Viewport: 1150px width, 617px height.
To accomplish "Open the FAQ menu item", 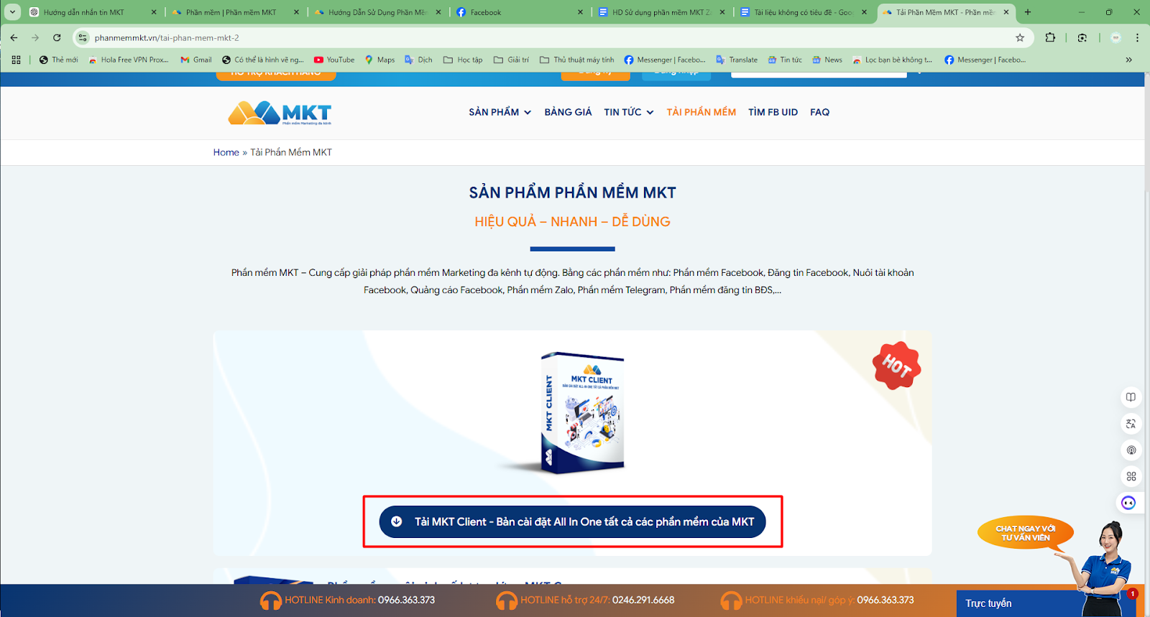I will (x=819, y=112).
